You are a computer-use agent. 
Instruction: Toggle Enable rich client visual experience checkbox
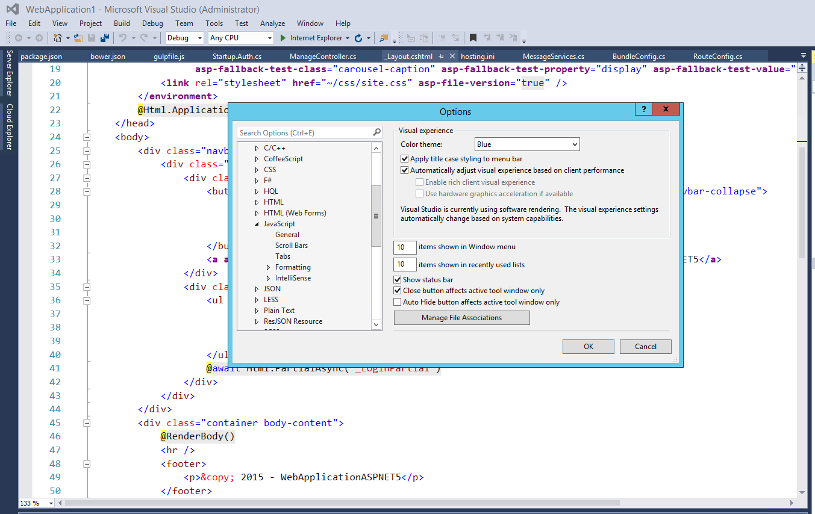[419, 182]
